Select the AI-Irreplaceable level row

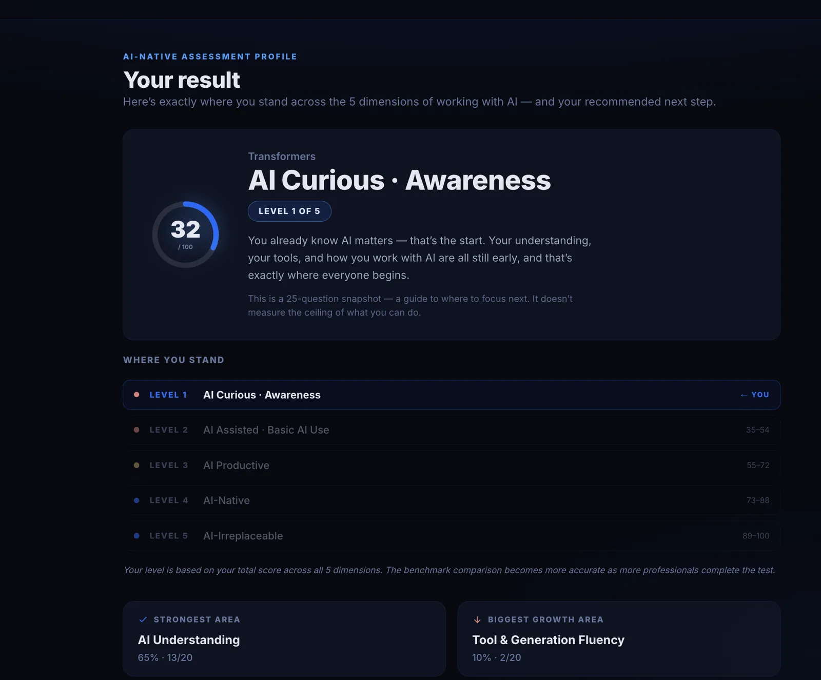click(452, 536)
